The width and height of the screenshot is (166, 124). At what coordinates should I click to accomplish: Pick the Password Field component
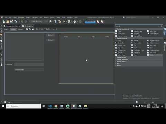[x=154, y=50]
